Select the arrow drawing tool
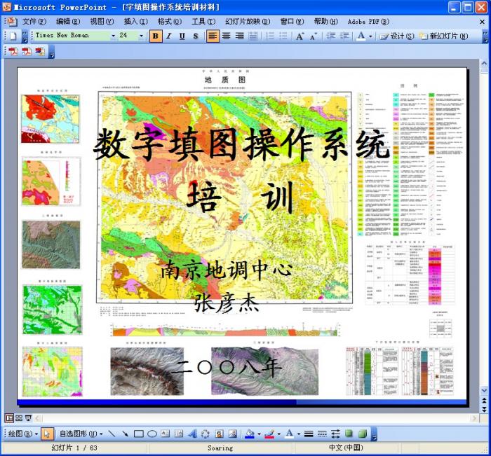 (x=125, y=434)
